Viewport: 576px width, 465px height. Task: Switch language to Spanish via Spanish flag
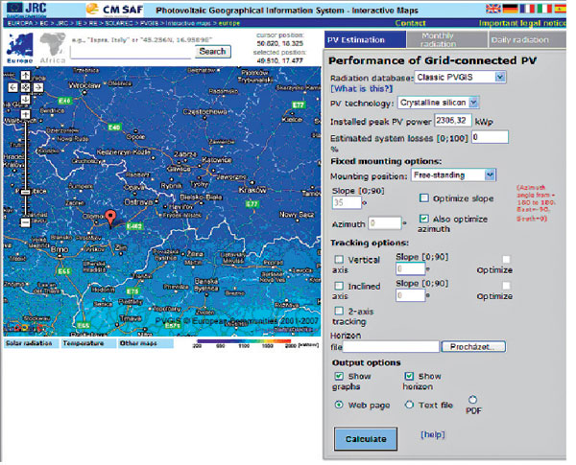tap(561, 8)
